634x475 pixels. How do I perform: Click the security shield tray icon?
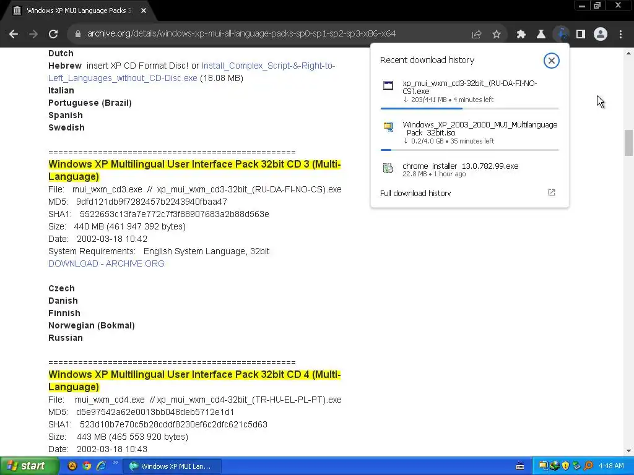565,466
